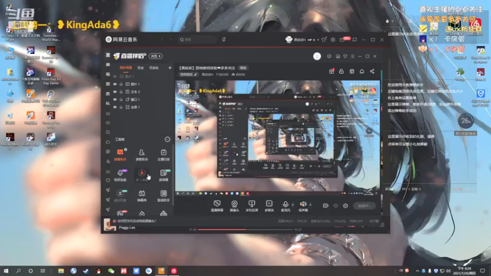491x276 pixels.
Task: Click the record video icon in bottom bar
Action: click(326, 205)
